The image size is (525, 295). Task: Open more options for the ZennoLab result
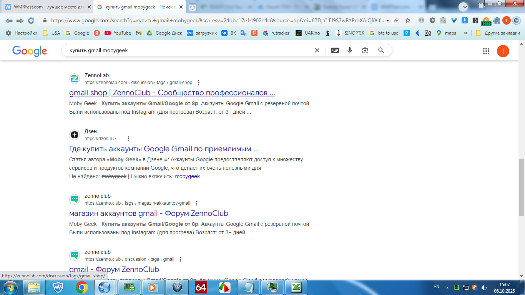(x=199, y=83)
